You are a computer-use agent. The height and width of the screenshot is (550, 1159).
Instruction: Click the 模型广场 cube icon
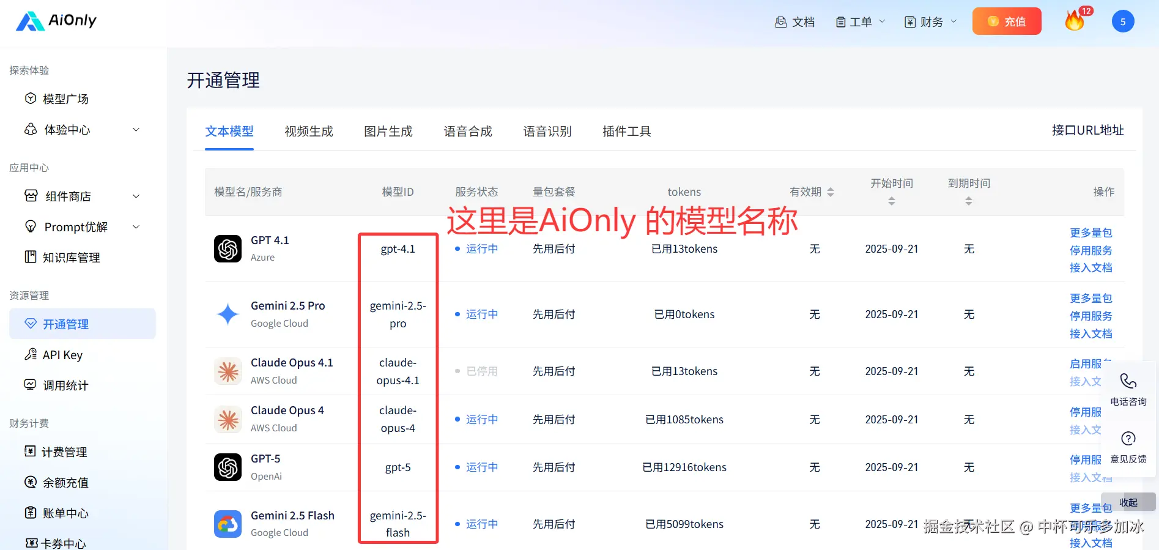[x=31, y=98]
